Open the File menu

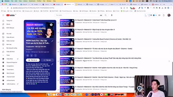click(x=12, y=1)
